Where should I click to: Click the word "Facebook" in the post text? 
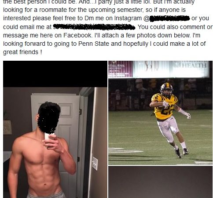click(78, 35)
